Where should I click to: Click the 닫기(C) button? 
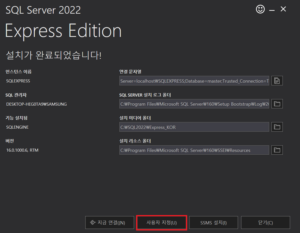click(x=266, y=222)
